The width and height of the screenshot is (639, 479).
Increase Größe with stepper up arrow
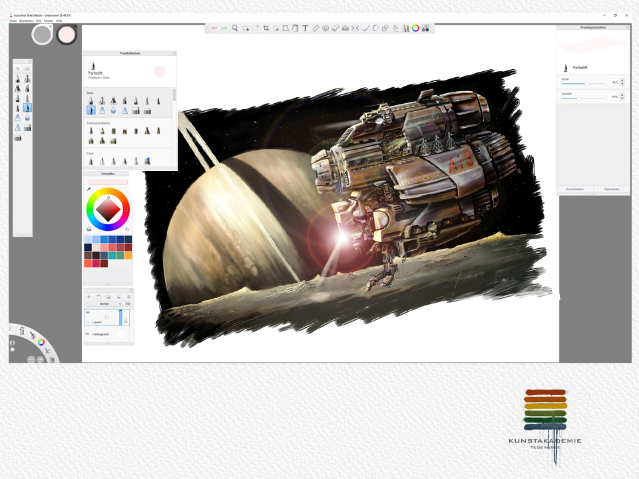[622, 80]
